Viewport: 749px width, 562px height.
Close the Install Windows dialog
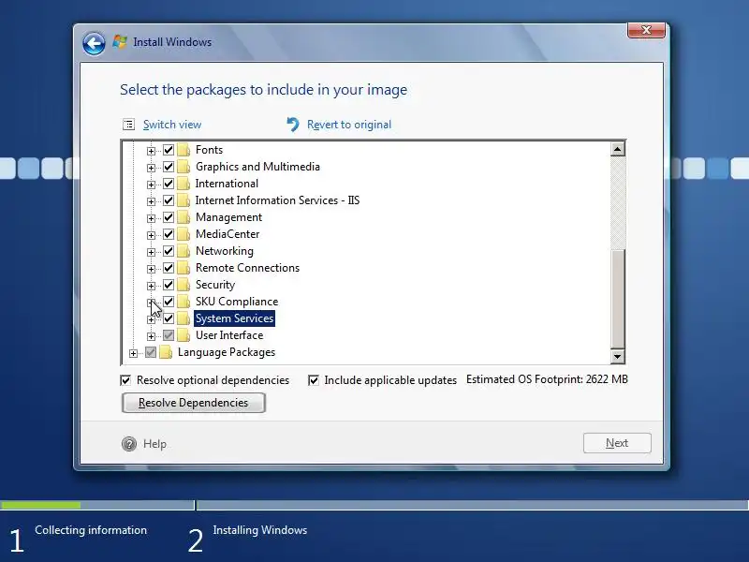646,30
